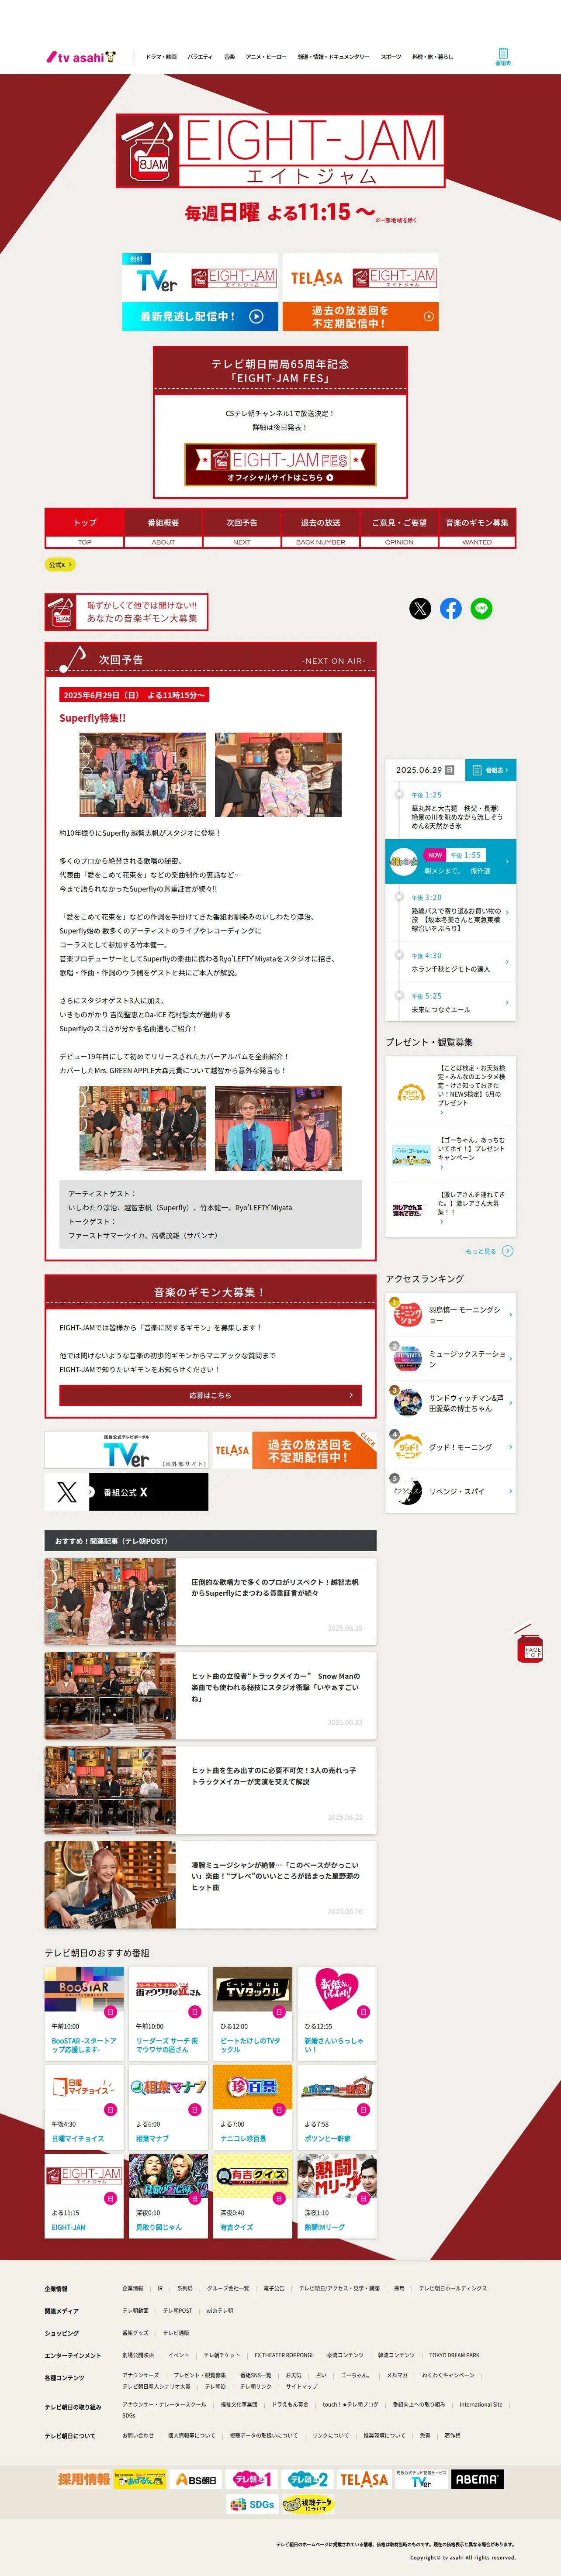Click the 採用情報 banner in footer

(84, 2480)
